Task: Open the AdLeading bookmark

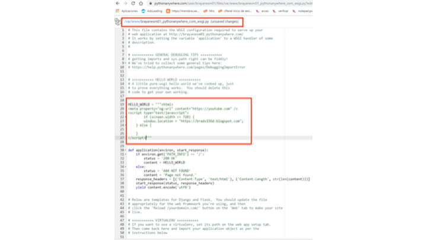Action: coord(152,11)
